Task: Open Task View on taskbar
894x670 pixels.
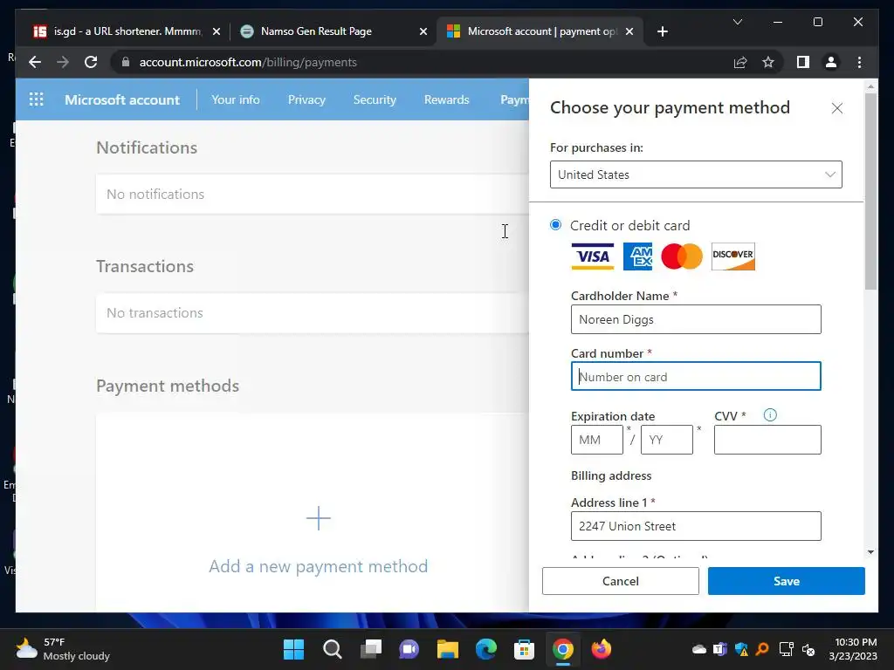Action: pyautogui.click(x=370, y=649)
